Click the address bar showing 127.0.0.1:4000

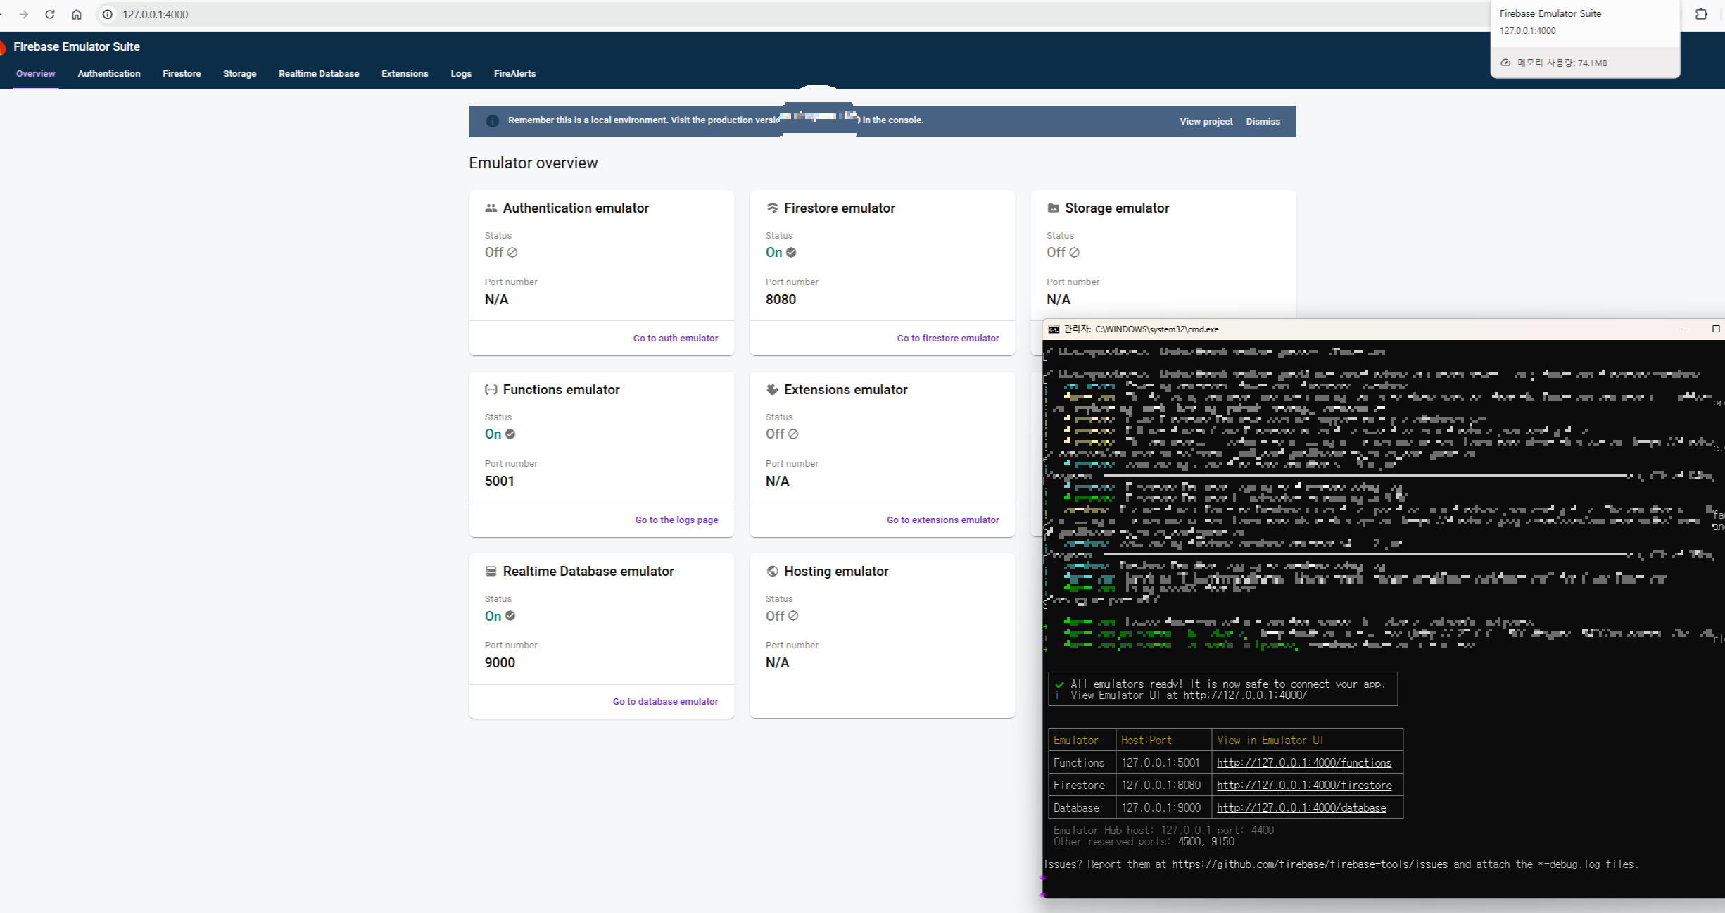pyautogui.click(x=792, y=14)
